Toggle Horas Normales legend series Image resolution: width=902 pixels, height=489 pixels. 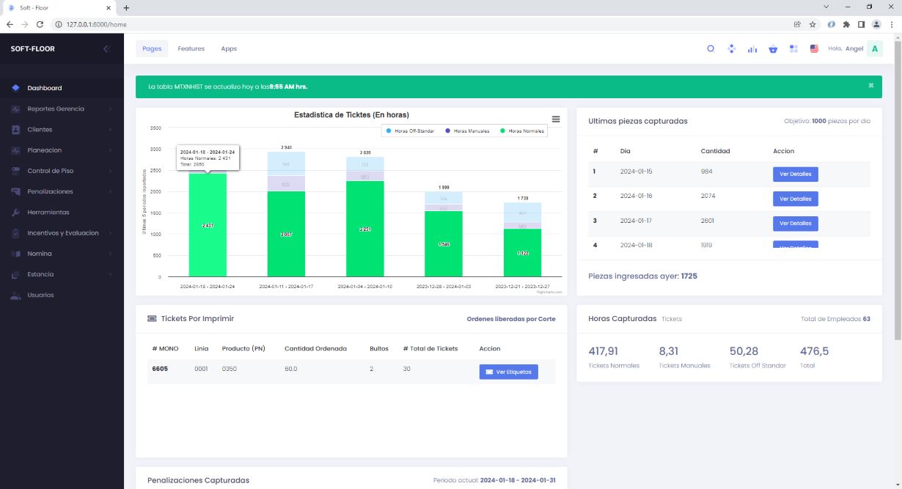point(522,130)
